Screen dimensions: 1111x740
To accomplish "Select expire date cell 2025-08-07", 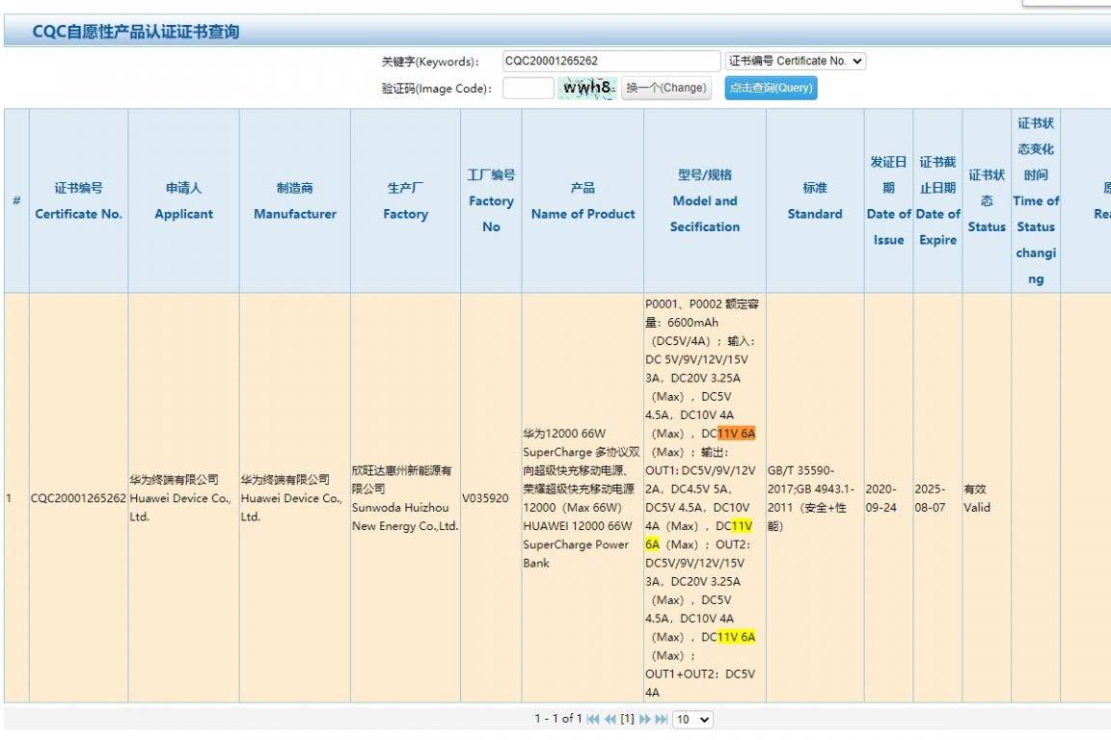I will coord(937,498).
